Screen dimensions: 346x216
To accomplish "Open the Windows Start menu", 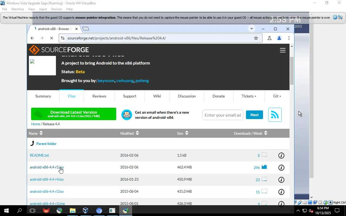I will pyautogui.click(x=6, y=211).
